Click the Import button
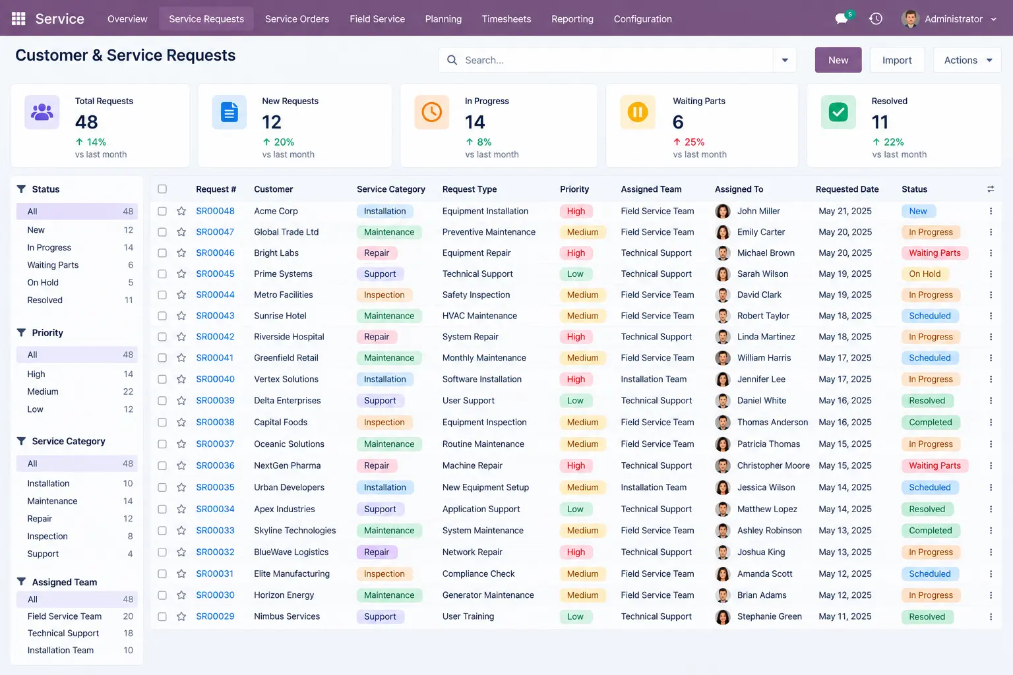Image resolution: width=1013 pixels, height=675 pixels. (x=897, y=60)
